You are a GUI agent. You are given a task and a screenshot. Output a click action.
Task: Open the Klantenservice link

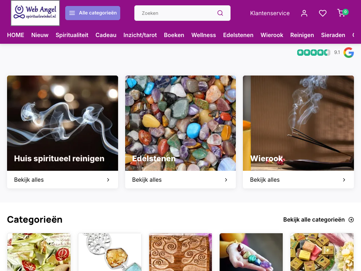[x=270, y=13]
